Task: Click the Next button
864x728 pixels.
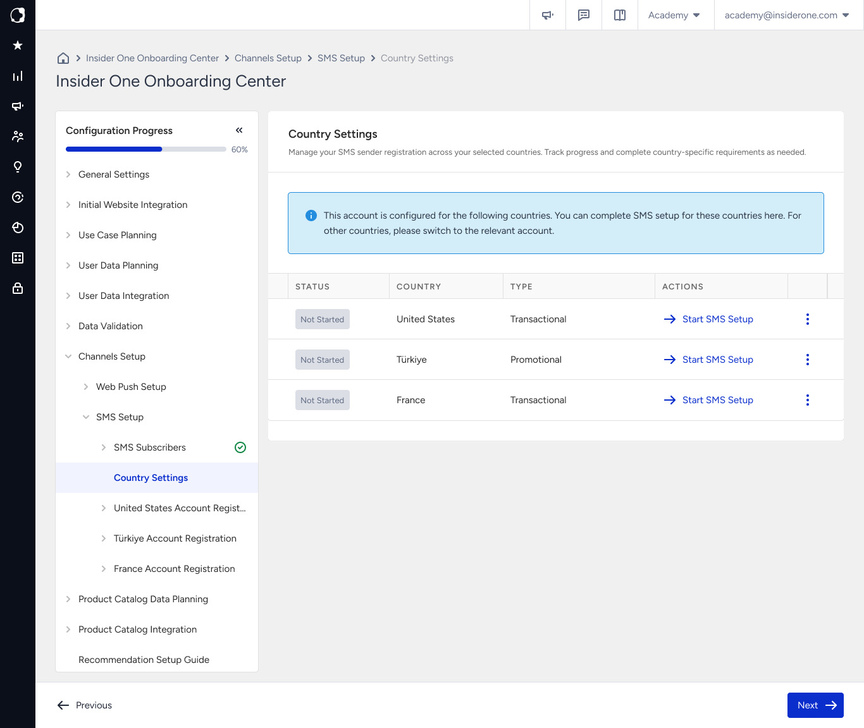Action: [x=815, y=705]
